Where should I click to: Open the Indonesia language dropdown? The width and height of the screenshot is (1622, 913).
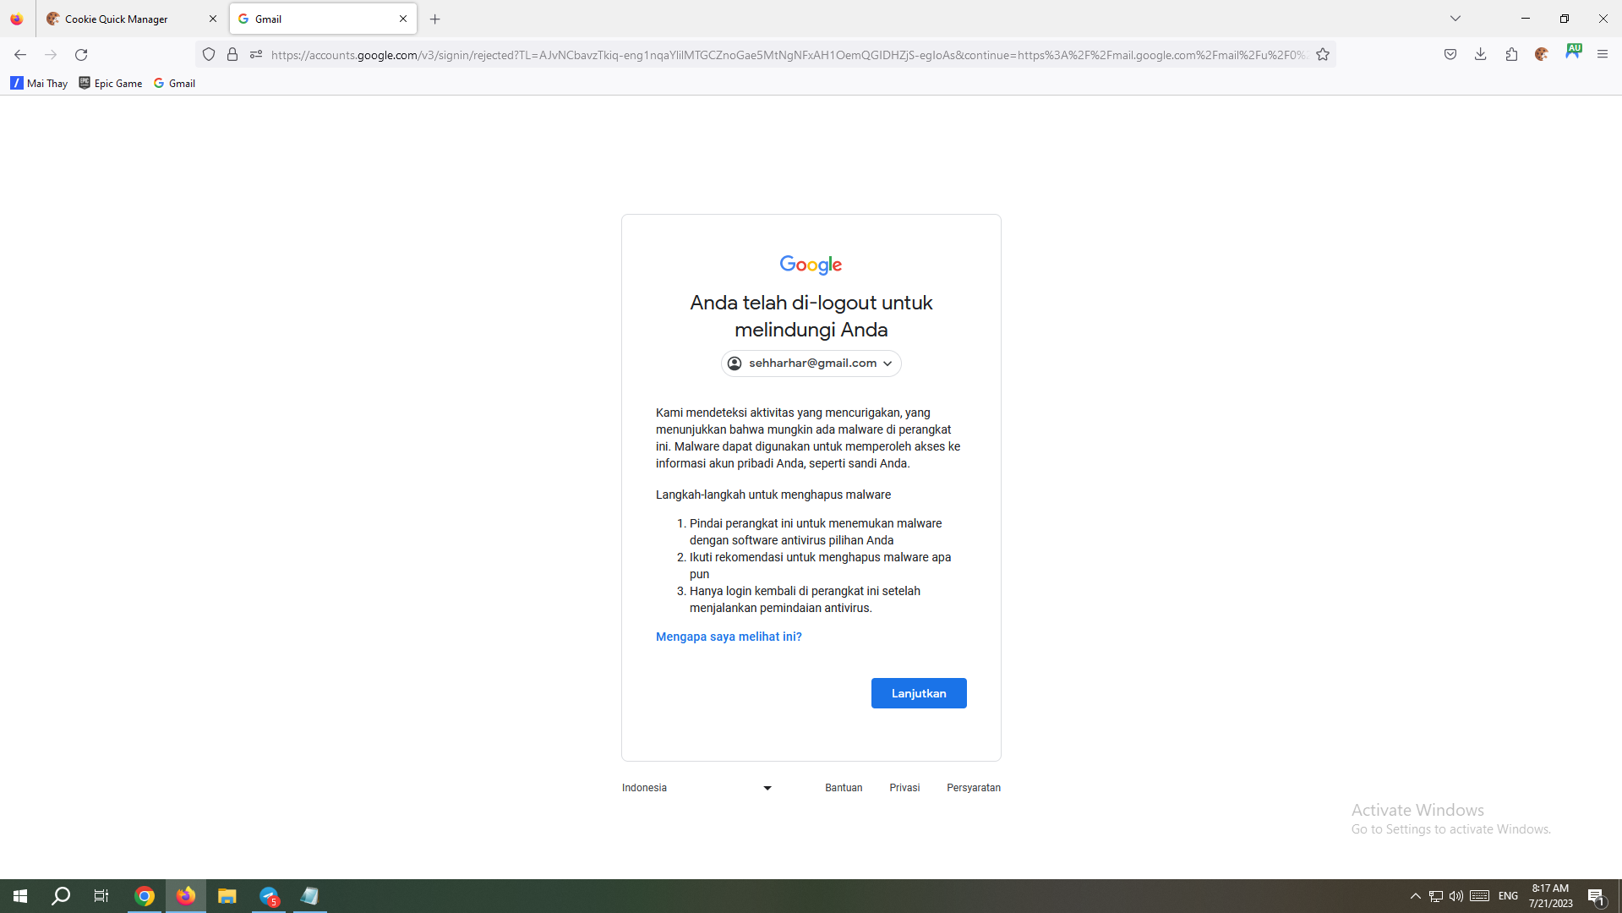click(x=697, y=788)
